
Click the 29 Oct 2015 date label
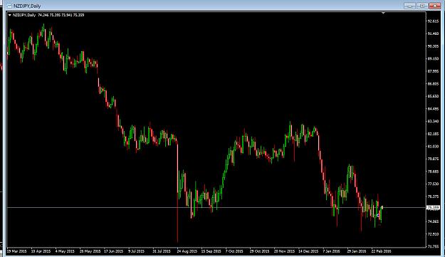pyautogui.click(x=259, y=251)
